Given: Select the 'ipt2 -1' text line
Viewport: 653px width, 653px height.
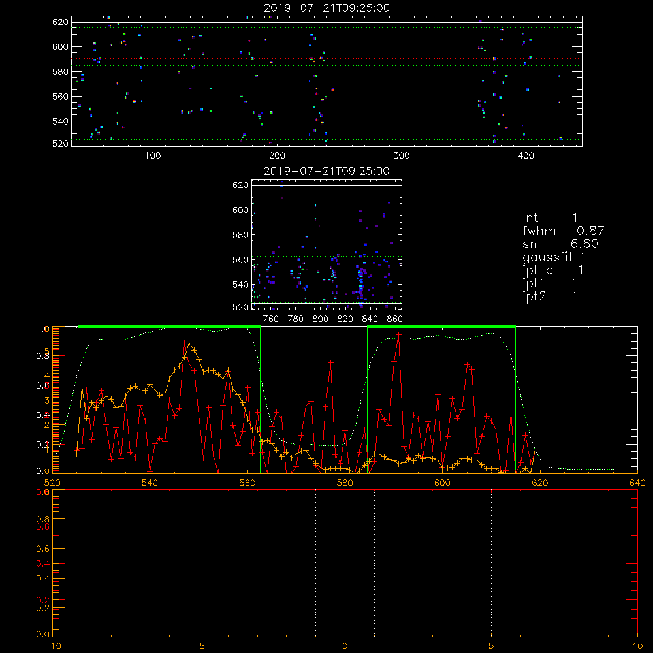Looking at the screenshot, I should click(x=550, y=296).
